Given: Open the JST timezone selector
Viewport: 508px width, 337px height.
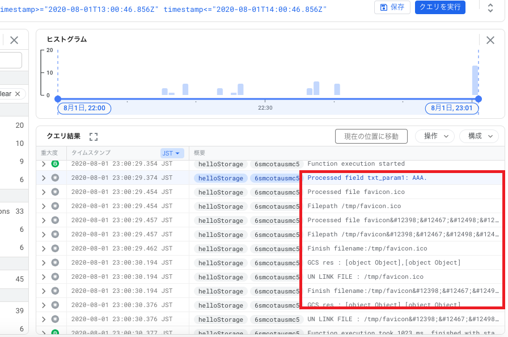Looking at the screenshot, I should point(172,153).
